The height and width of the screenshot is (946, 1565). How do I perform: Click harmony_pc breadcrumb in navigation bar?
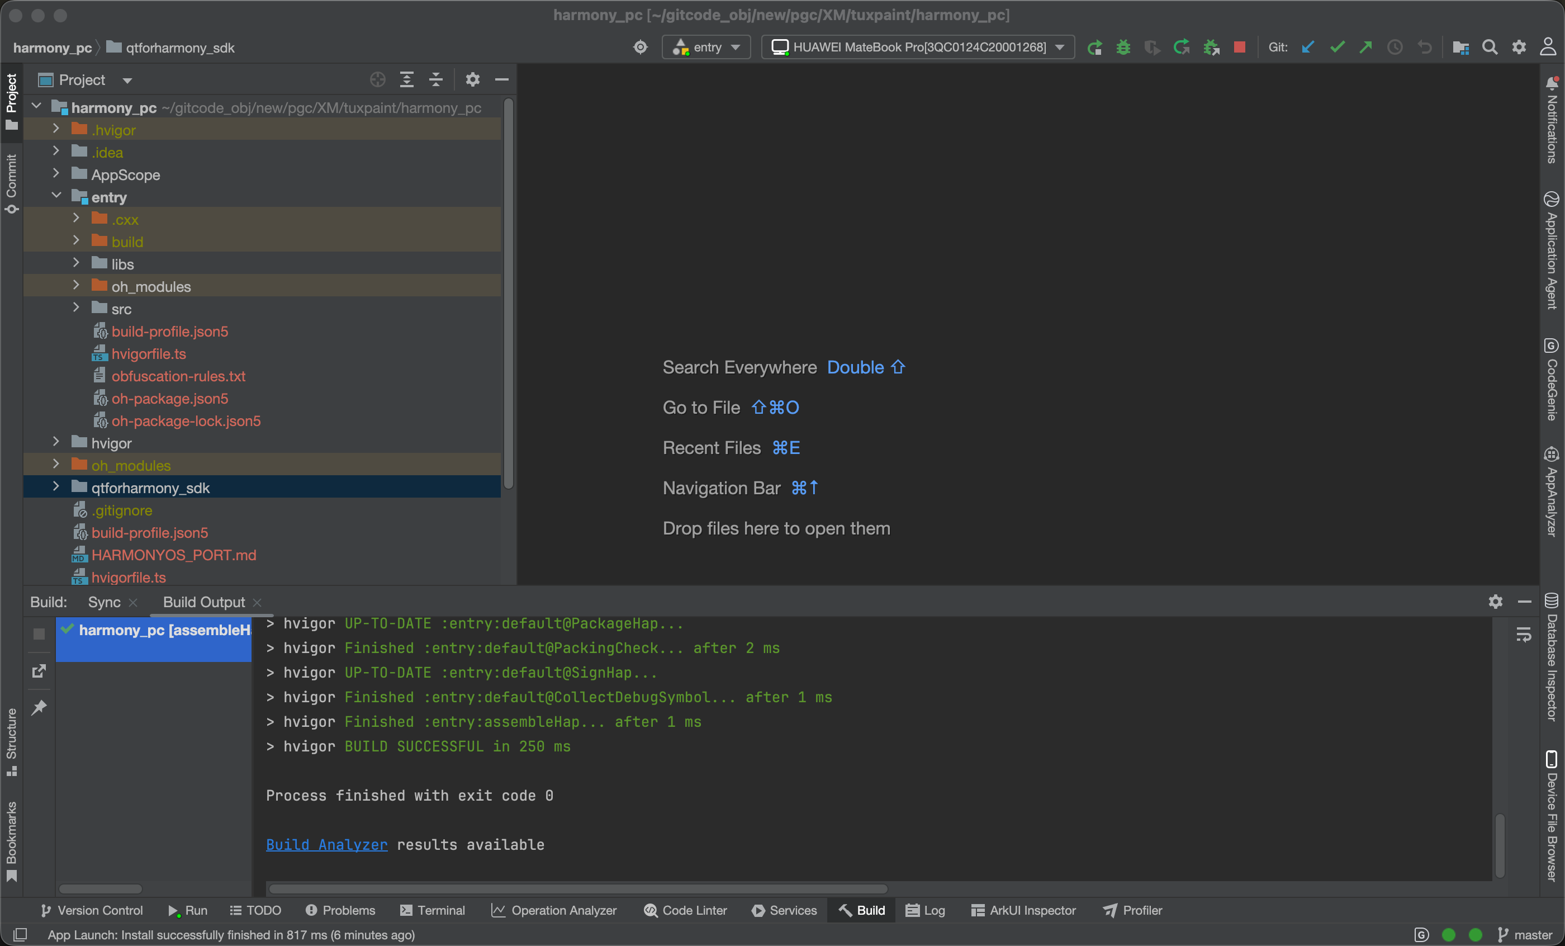coord(52,48)
